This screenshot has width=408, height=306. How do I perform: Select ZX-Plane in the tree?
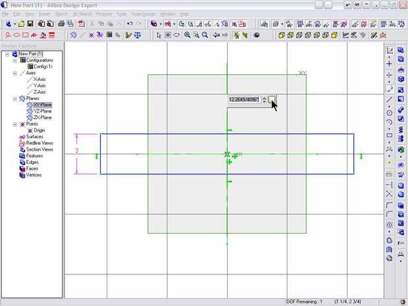[x=42, y=118]
